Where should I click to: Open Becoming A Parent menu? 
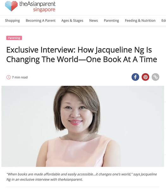(x=40, y=20)
